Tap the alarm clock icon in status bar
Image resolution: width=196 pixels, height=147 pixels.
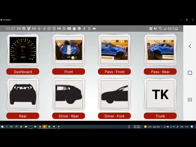pos(151,28)
